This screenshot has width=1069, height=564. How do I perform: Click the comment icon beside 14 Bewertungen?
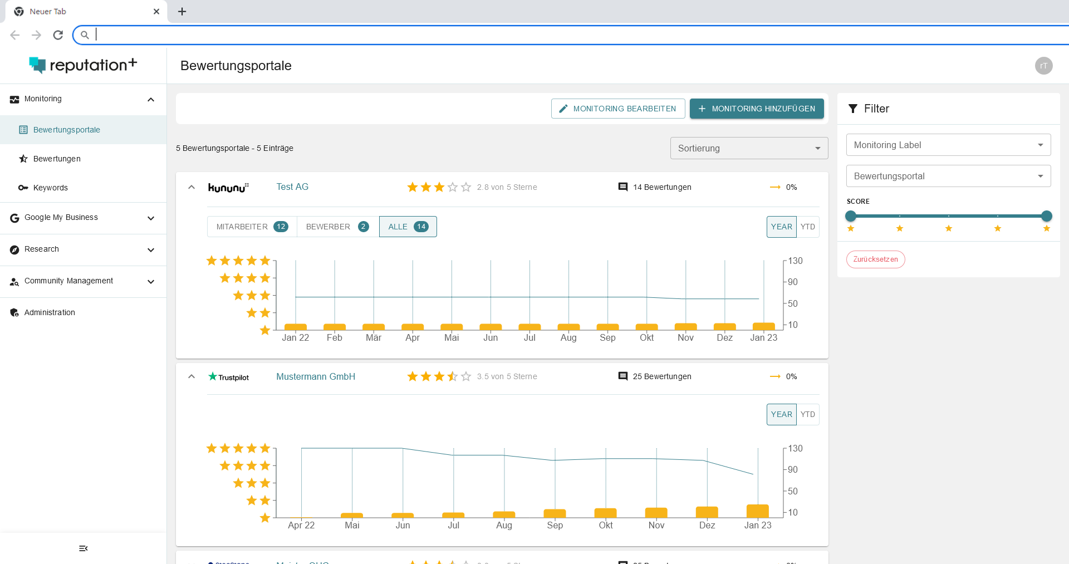pyautogui.click(x=623, y=187)
